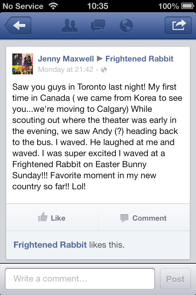Tap the share arrow button
196x295 pixels.
tap(178, 26)
